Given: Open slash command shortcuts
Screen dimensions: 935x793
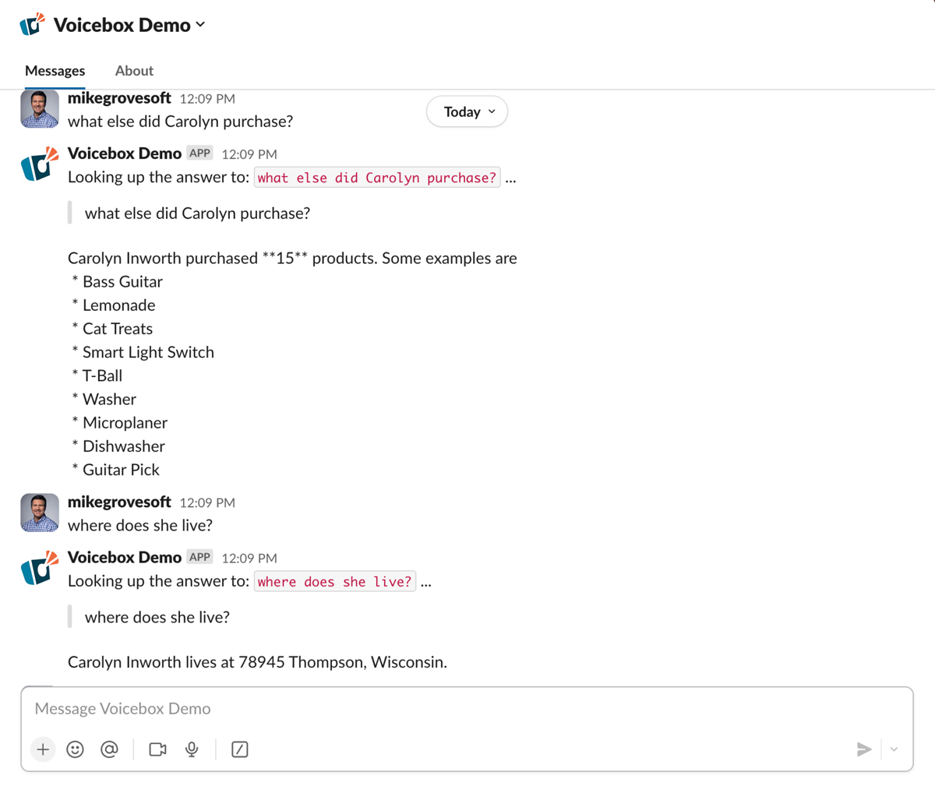Looking at the screenshot, I should click(x=240, y=749).
